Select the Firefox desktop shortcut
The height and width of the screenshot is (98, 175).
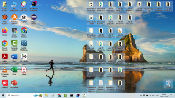[x=5, y=32]
